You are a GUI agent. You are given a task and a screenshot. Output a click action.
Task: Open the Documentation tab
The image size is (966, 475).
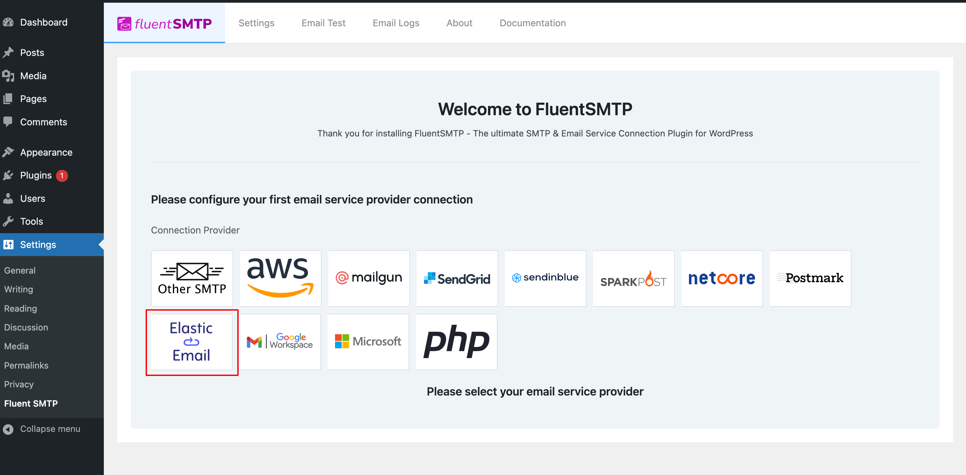click(533, 23)
